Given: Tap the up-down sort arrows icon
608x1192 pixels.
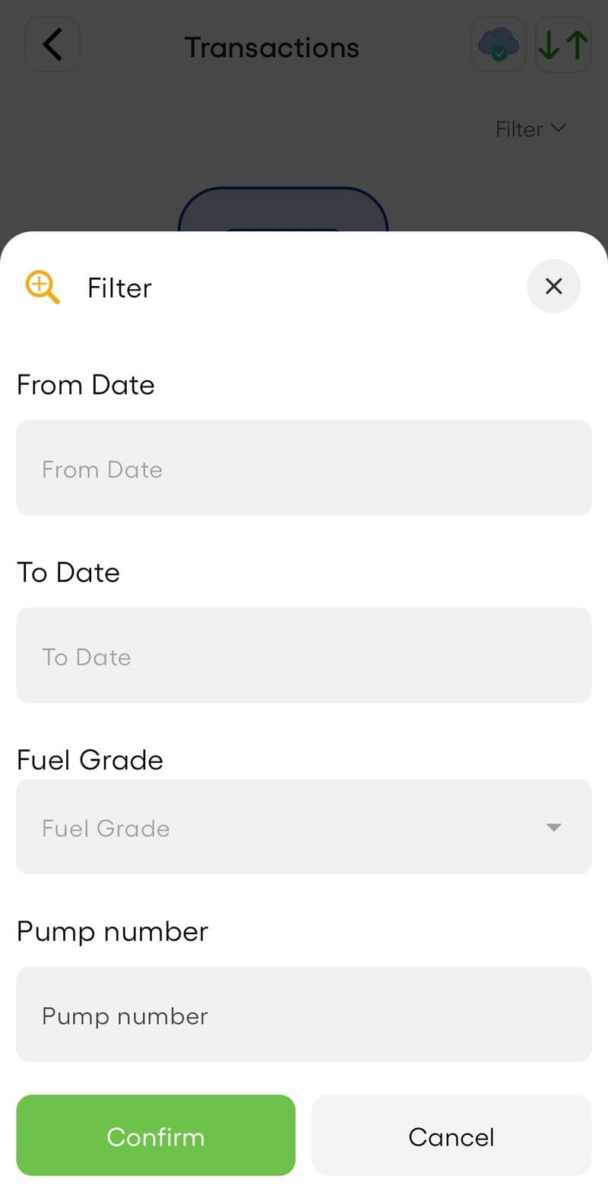Looking at the screenshot, I should 563,45.
